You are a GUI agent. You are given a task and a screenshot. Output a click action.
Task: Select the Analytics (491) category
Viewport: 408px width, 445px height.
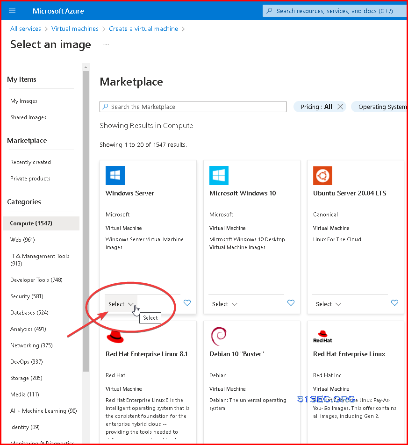click(x=28, y=329)
